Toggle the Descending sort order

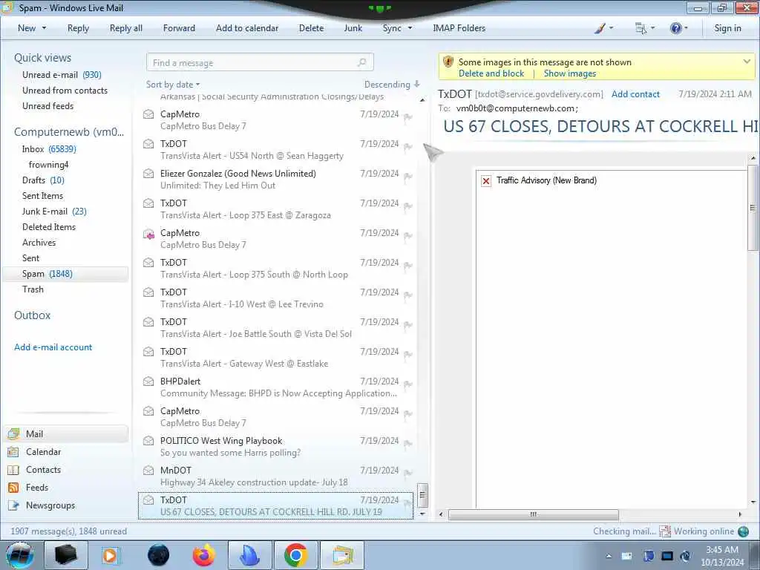[392, 85]
